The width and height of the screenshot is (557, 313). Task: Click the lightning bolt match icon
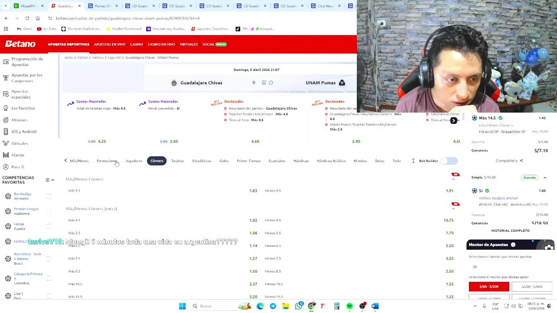tap(254, 83)
